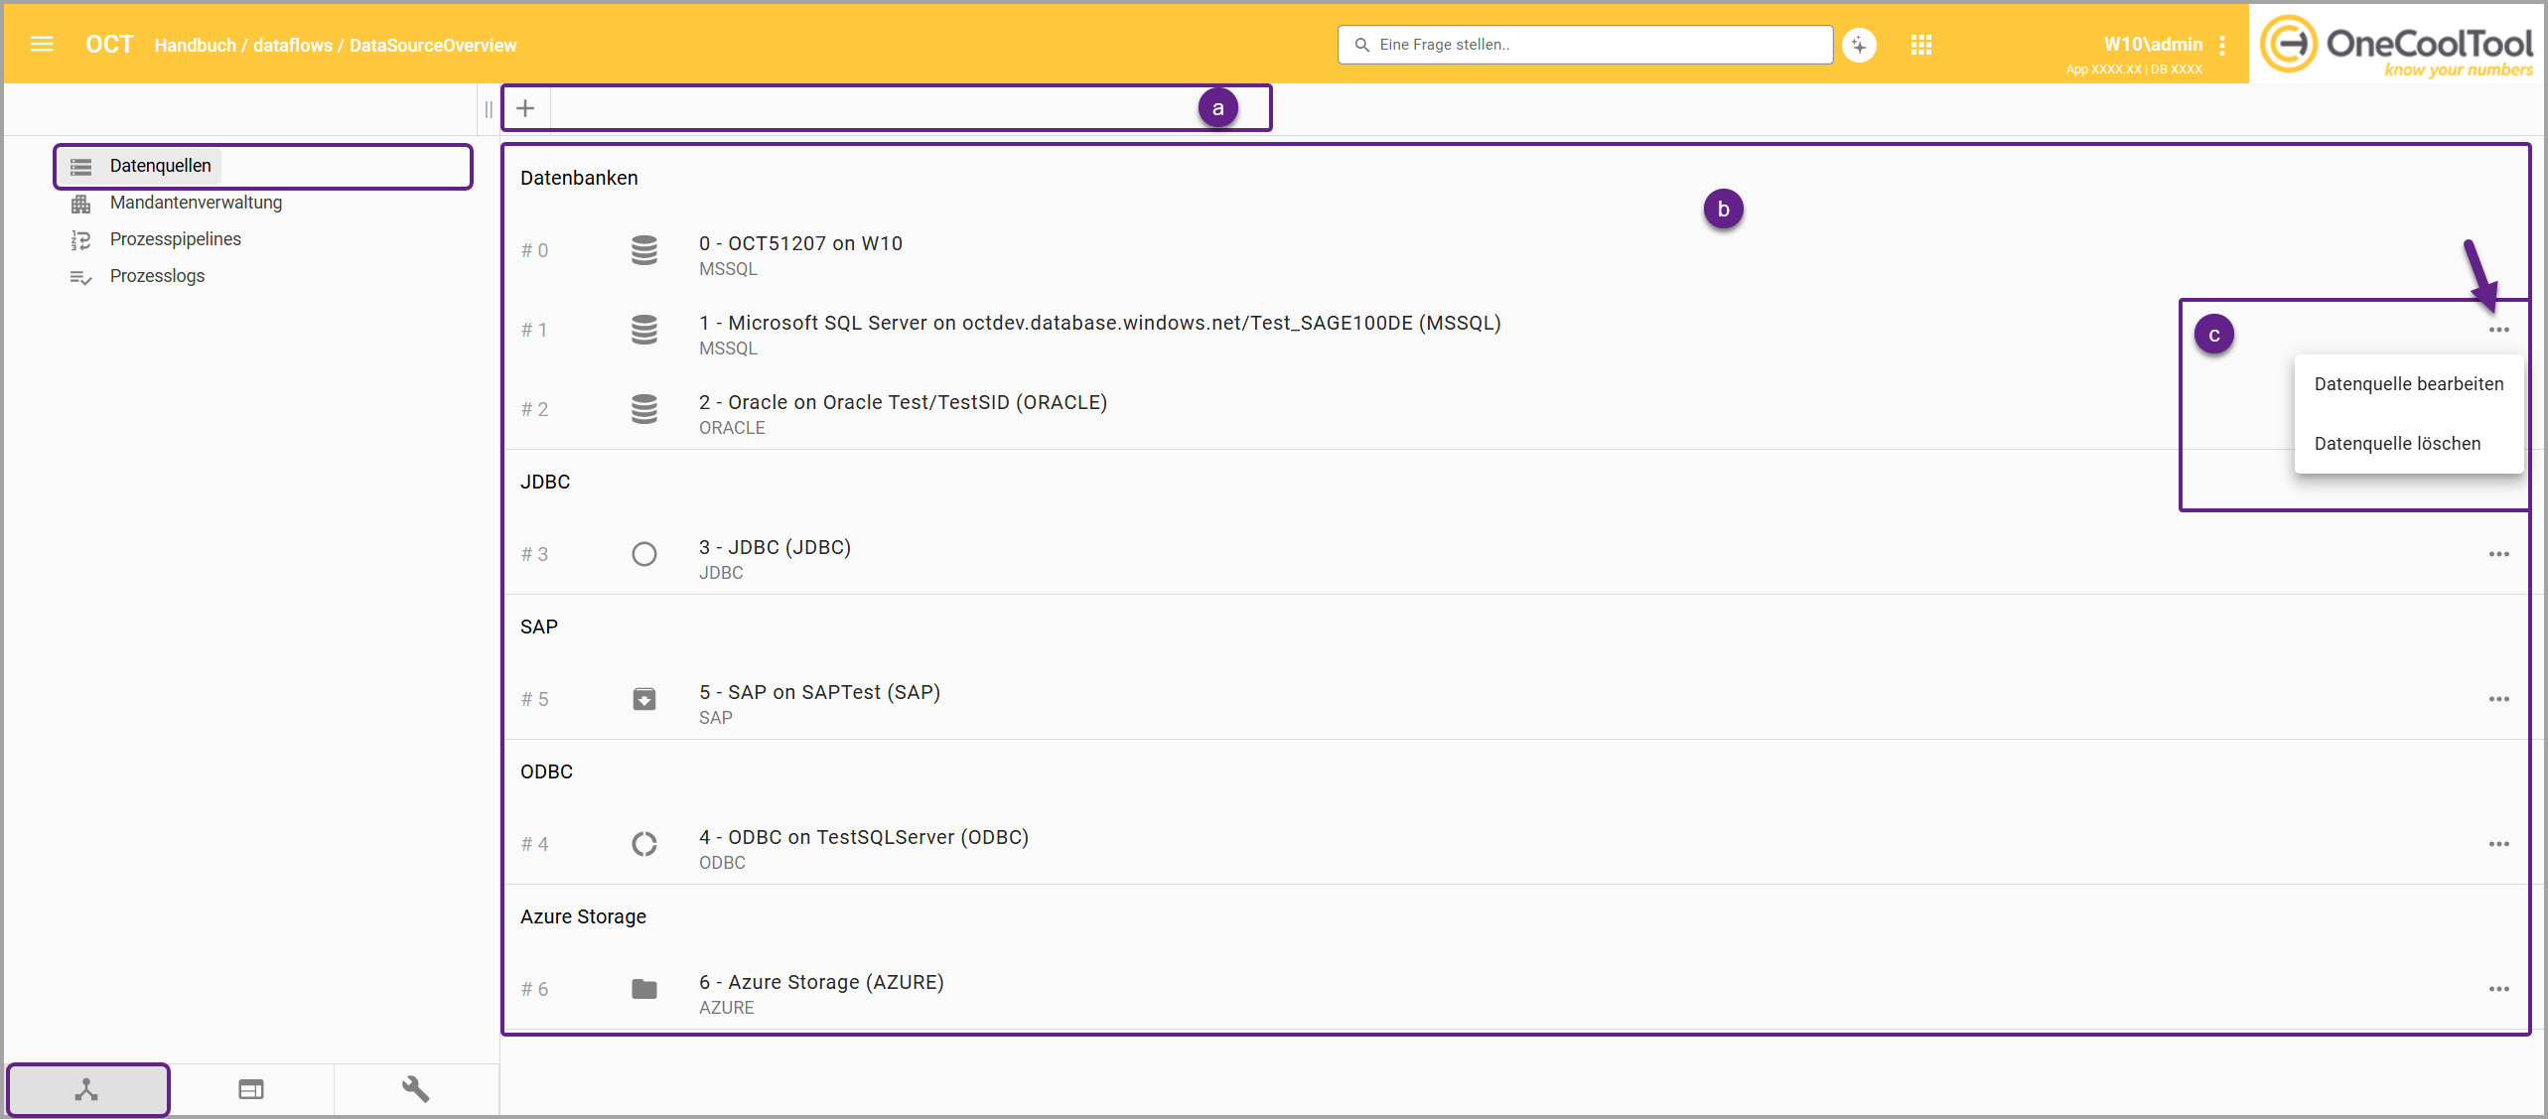Select the Oracle on Oracle Test/TestSID entry

point(902,403)
